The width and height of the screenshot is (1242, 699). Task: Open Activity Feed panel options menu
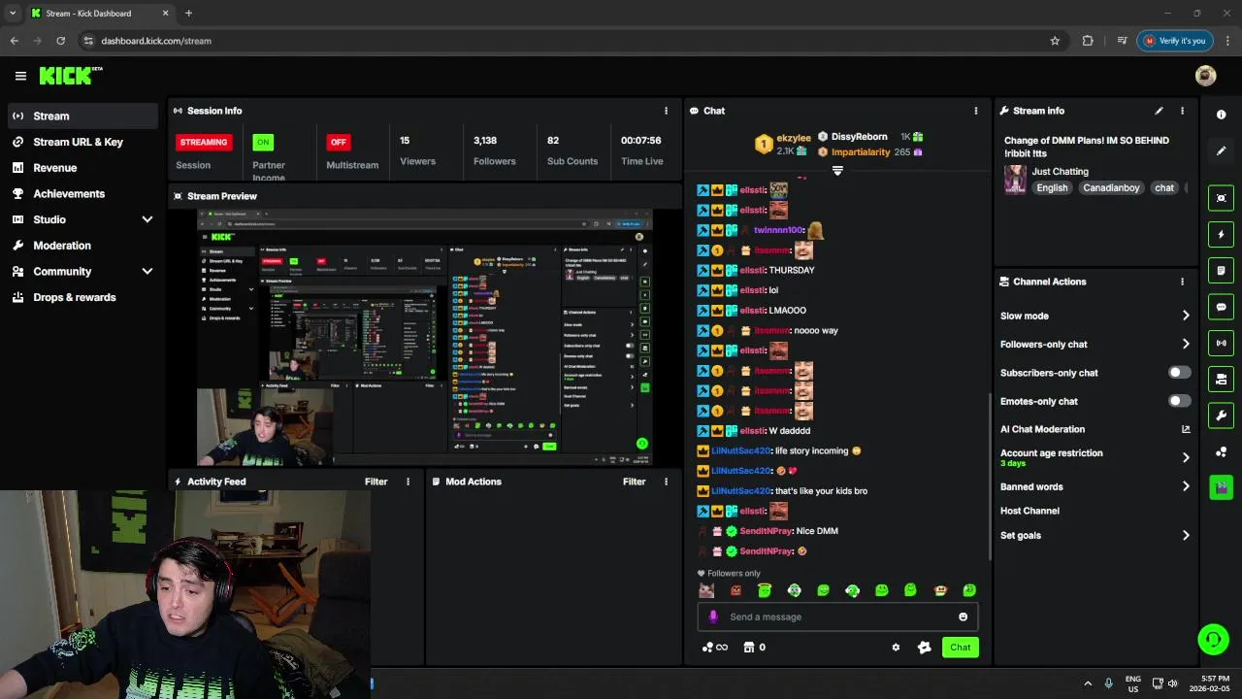408,482
